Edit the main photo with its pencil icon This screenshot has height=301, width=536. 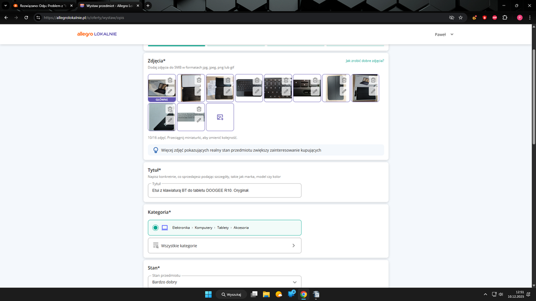170,92
